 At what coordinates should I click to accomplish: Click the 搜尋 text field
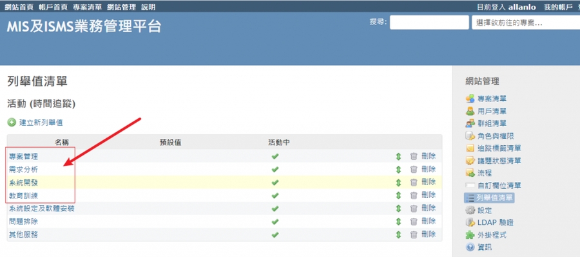[429, 22]
